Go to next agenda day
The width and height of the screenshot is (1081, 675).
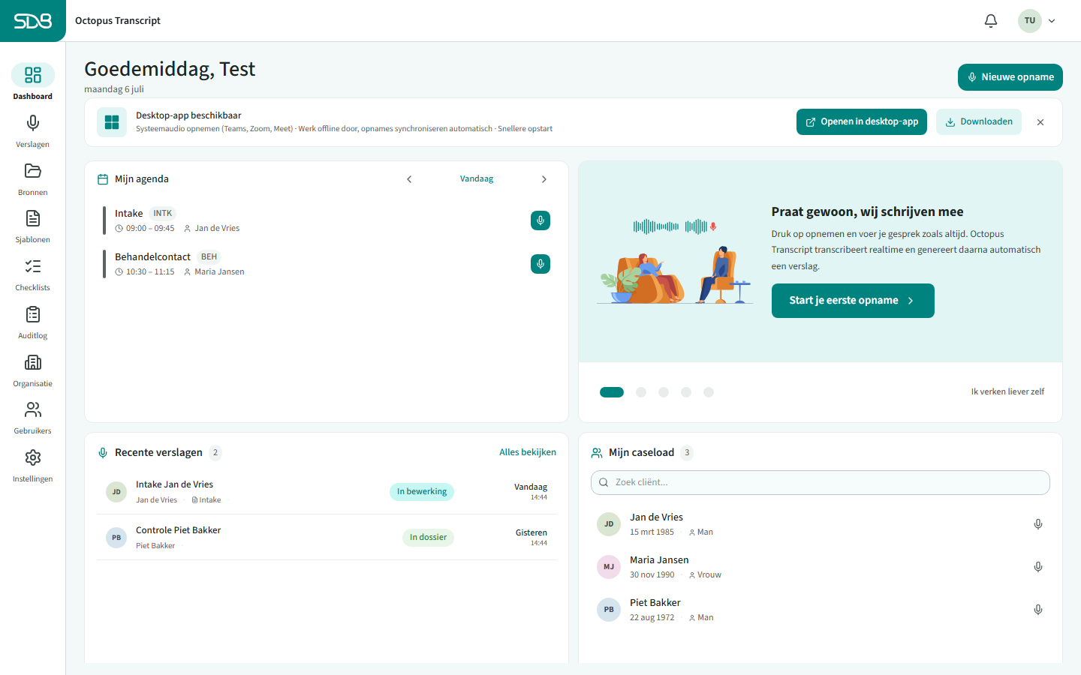[544, 179]
